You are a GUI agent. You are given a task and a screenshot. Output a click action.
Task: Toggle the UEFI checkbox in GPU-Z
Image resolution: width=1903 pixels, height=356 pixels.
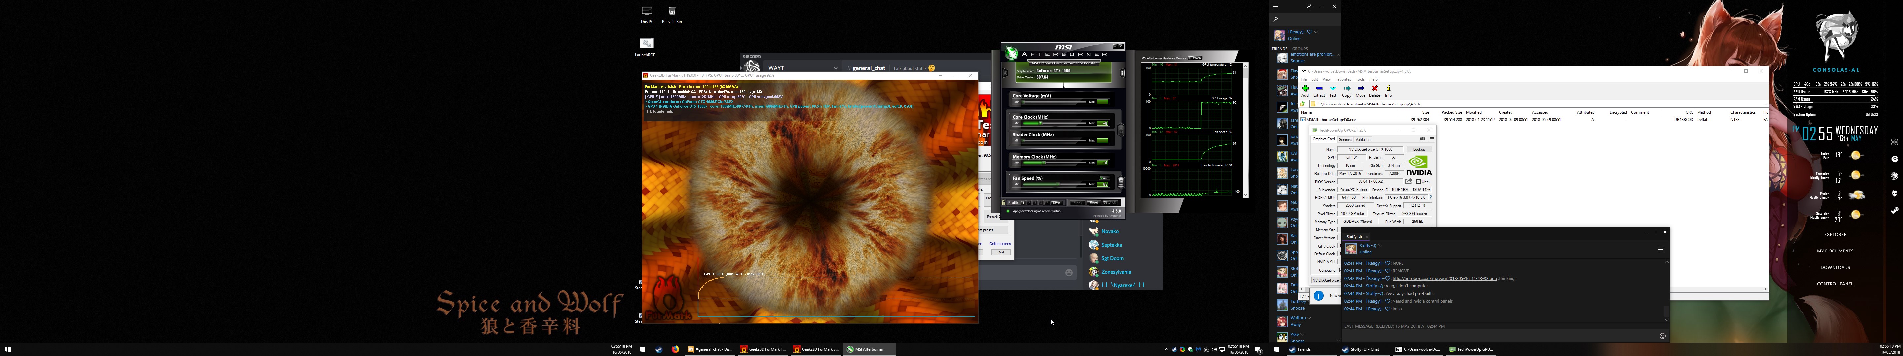click(1418, 181)
